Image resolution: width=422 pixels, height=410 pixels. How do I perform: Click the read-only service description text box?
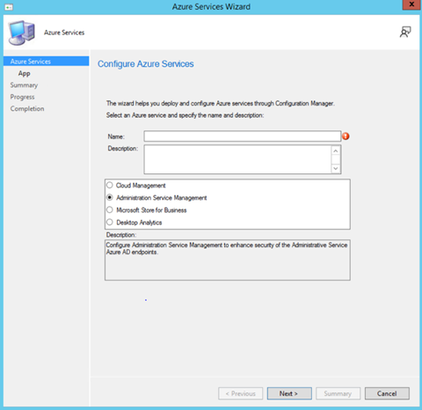[228, 260]
